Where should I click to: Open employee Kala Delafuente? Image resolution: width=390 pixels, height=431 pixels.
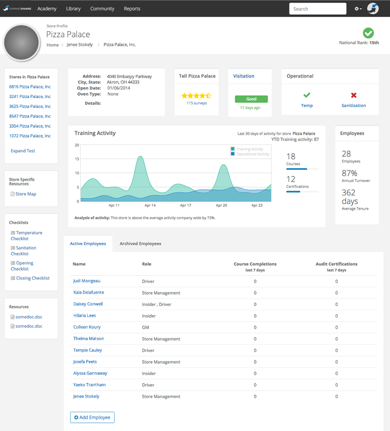tap(88, 293)
